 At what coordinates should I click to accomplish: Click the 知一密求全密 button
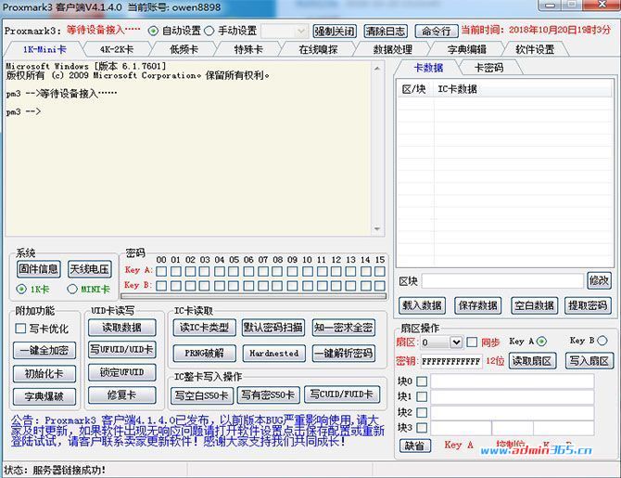(343, 328)
